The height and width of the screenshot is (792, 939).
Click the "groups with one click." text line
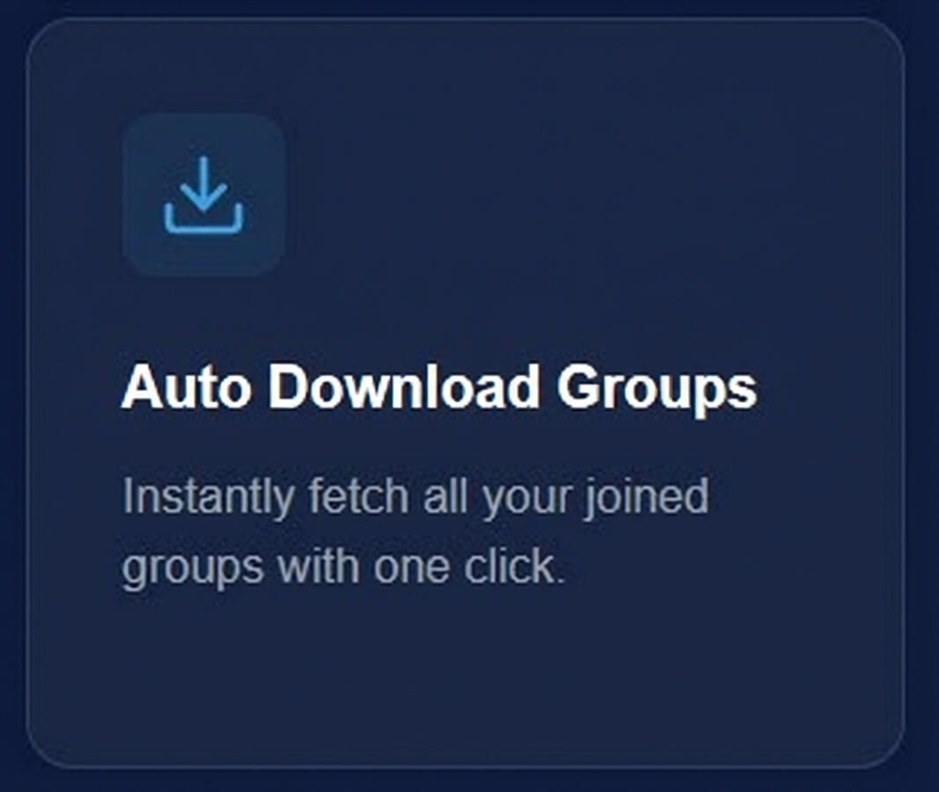click(x=343, y=568)
